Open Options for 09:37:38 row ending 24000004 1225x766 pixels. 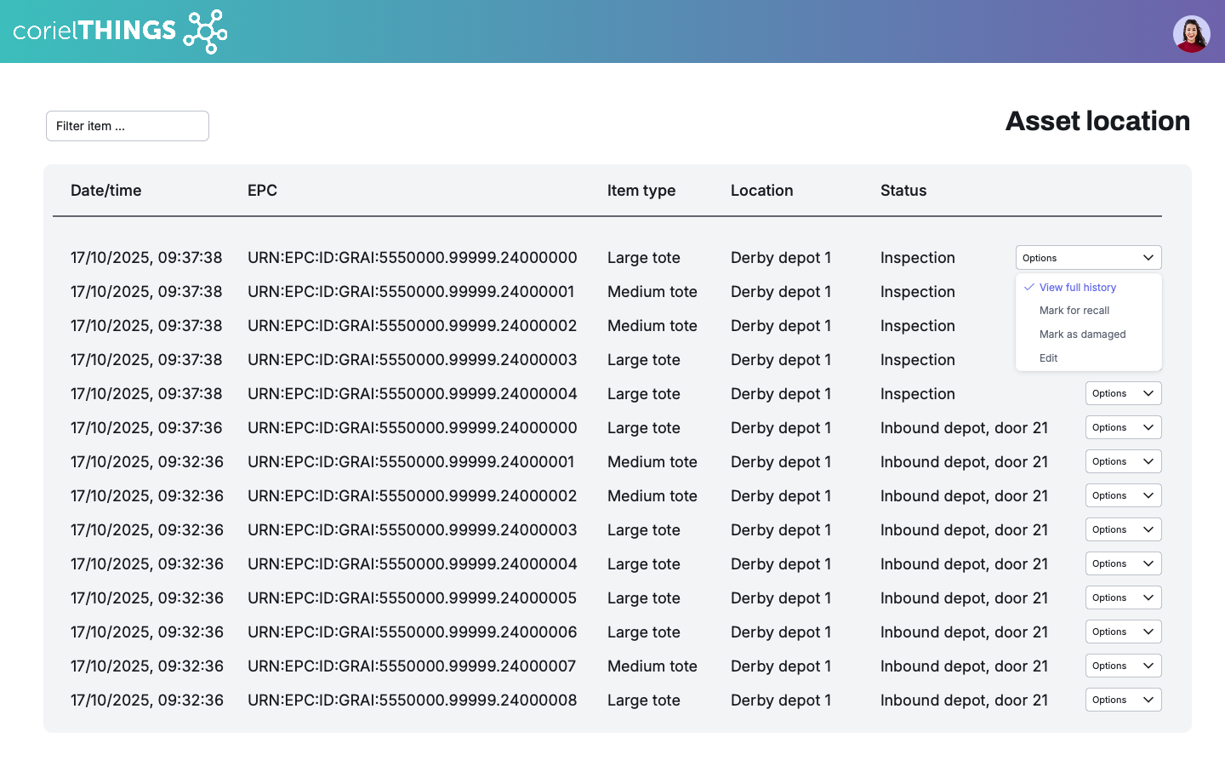coord(1123,393)
